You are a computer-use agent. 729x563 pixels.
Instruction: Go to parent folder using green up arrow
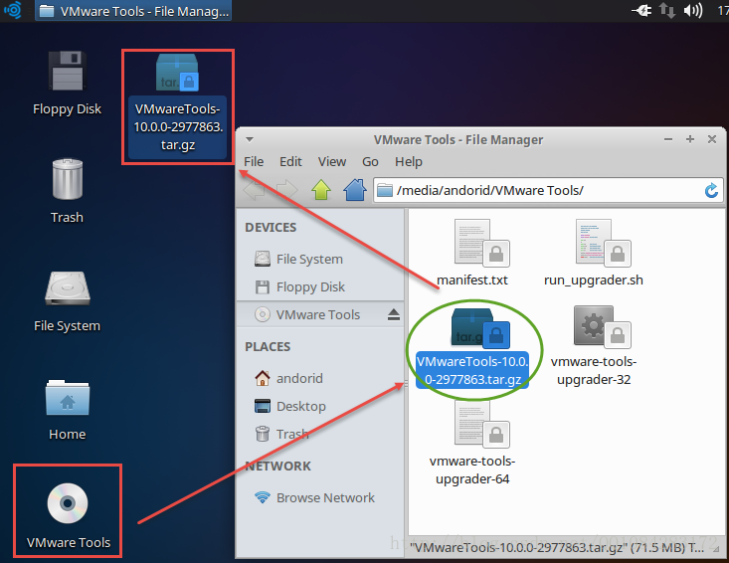(321, 190)
